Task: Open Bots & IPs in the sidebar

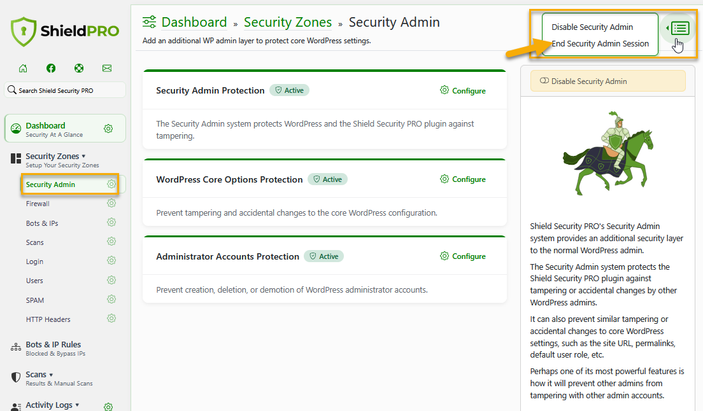Action: (x=41, y=223)
